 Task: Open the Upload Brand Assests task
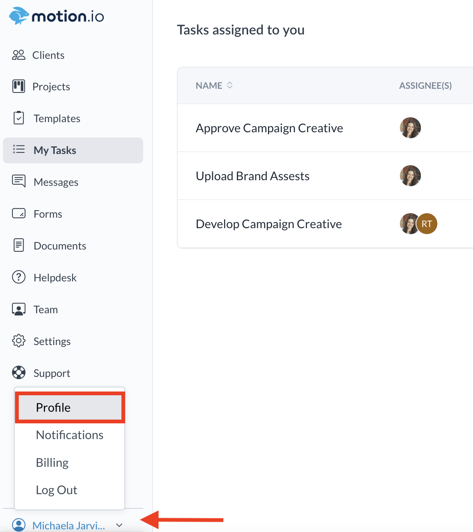pyautogui.click(x=252, y=176)
